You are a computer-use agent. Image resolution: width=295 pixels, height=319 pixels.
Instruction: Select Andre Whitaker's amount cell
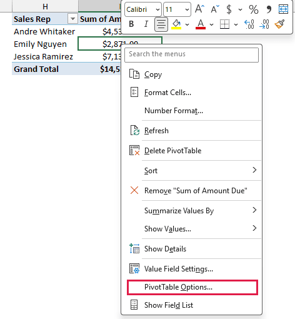click(x=100, y=31)
